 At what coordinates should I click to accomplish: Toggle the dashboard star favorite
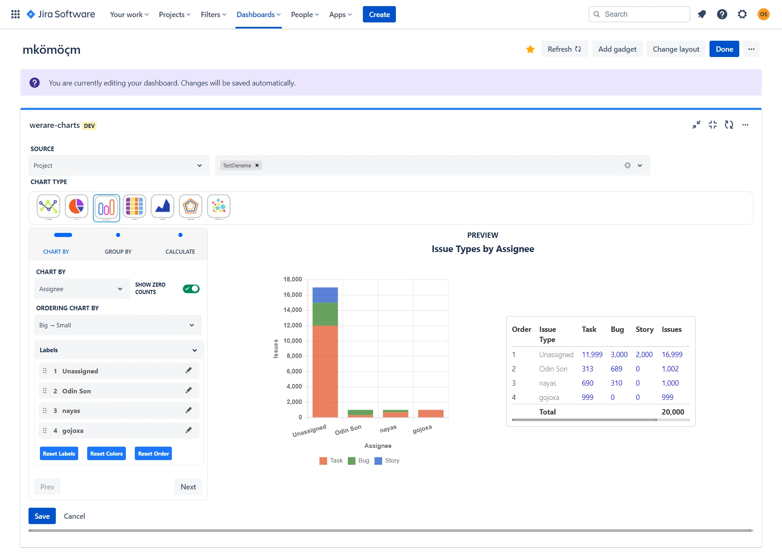530,49
